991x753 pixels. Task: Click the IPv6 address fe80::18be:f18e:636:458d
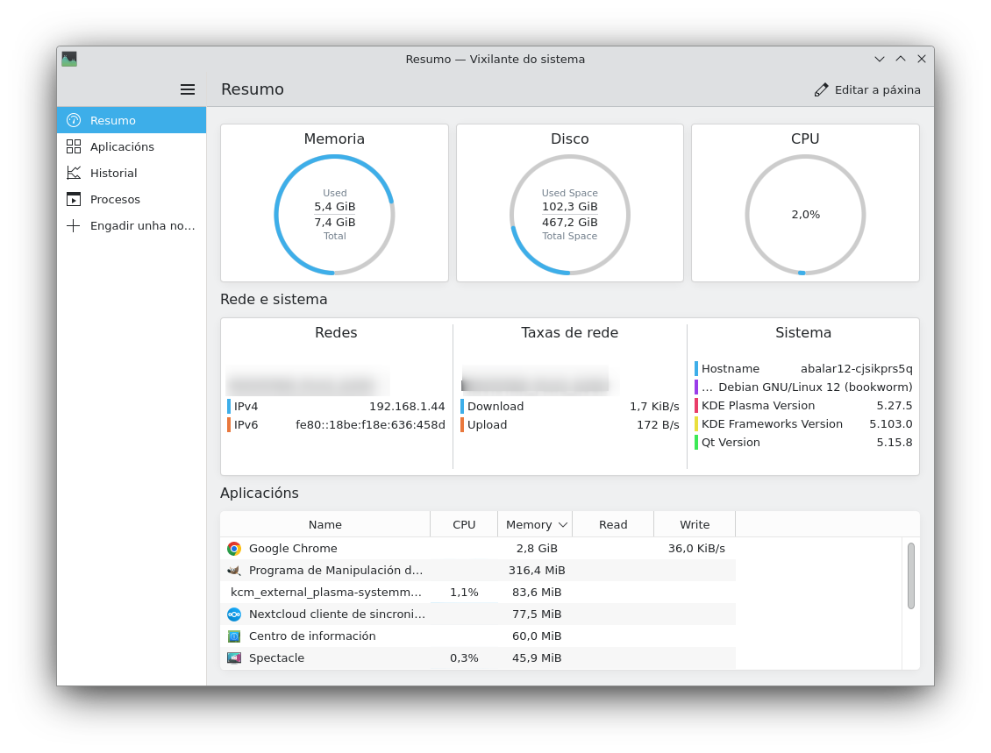(370, 424)
